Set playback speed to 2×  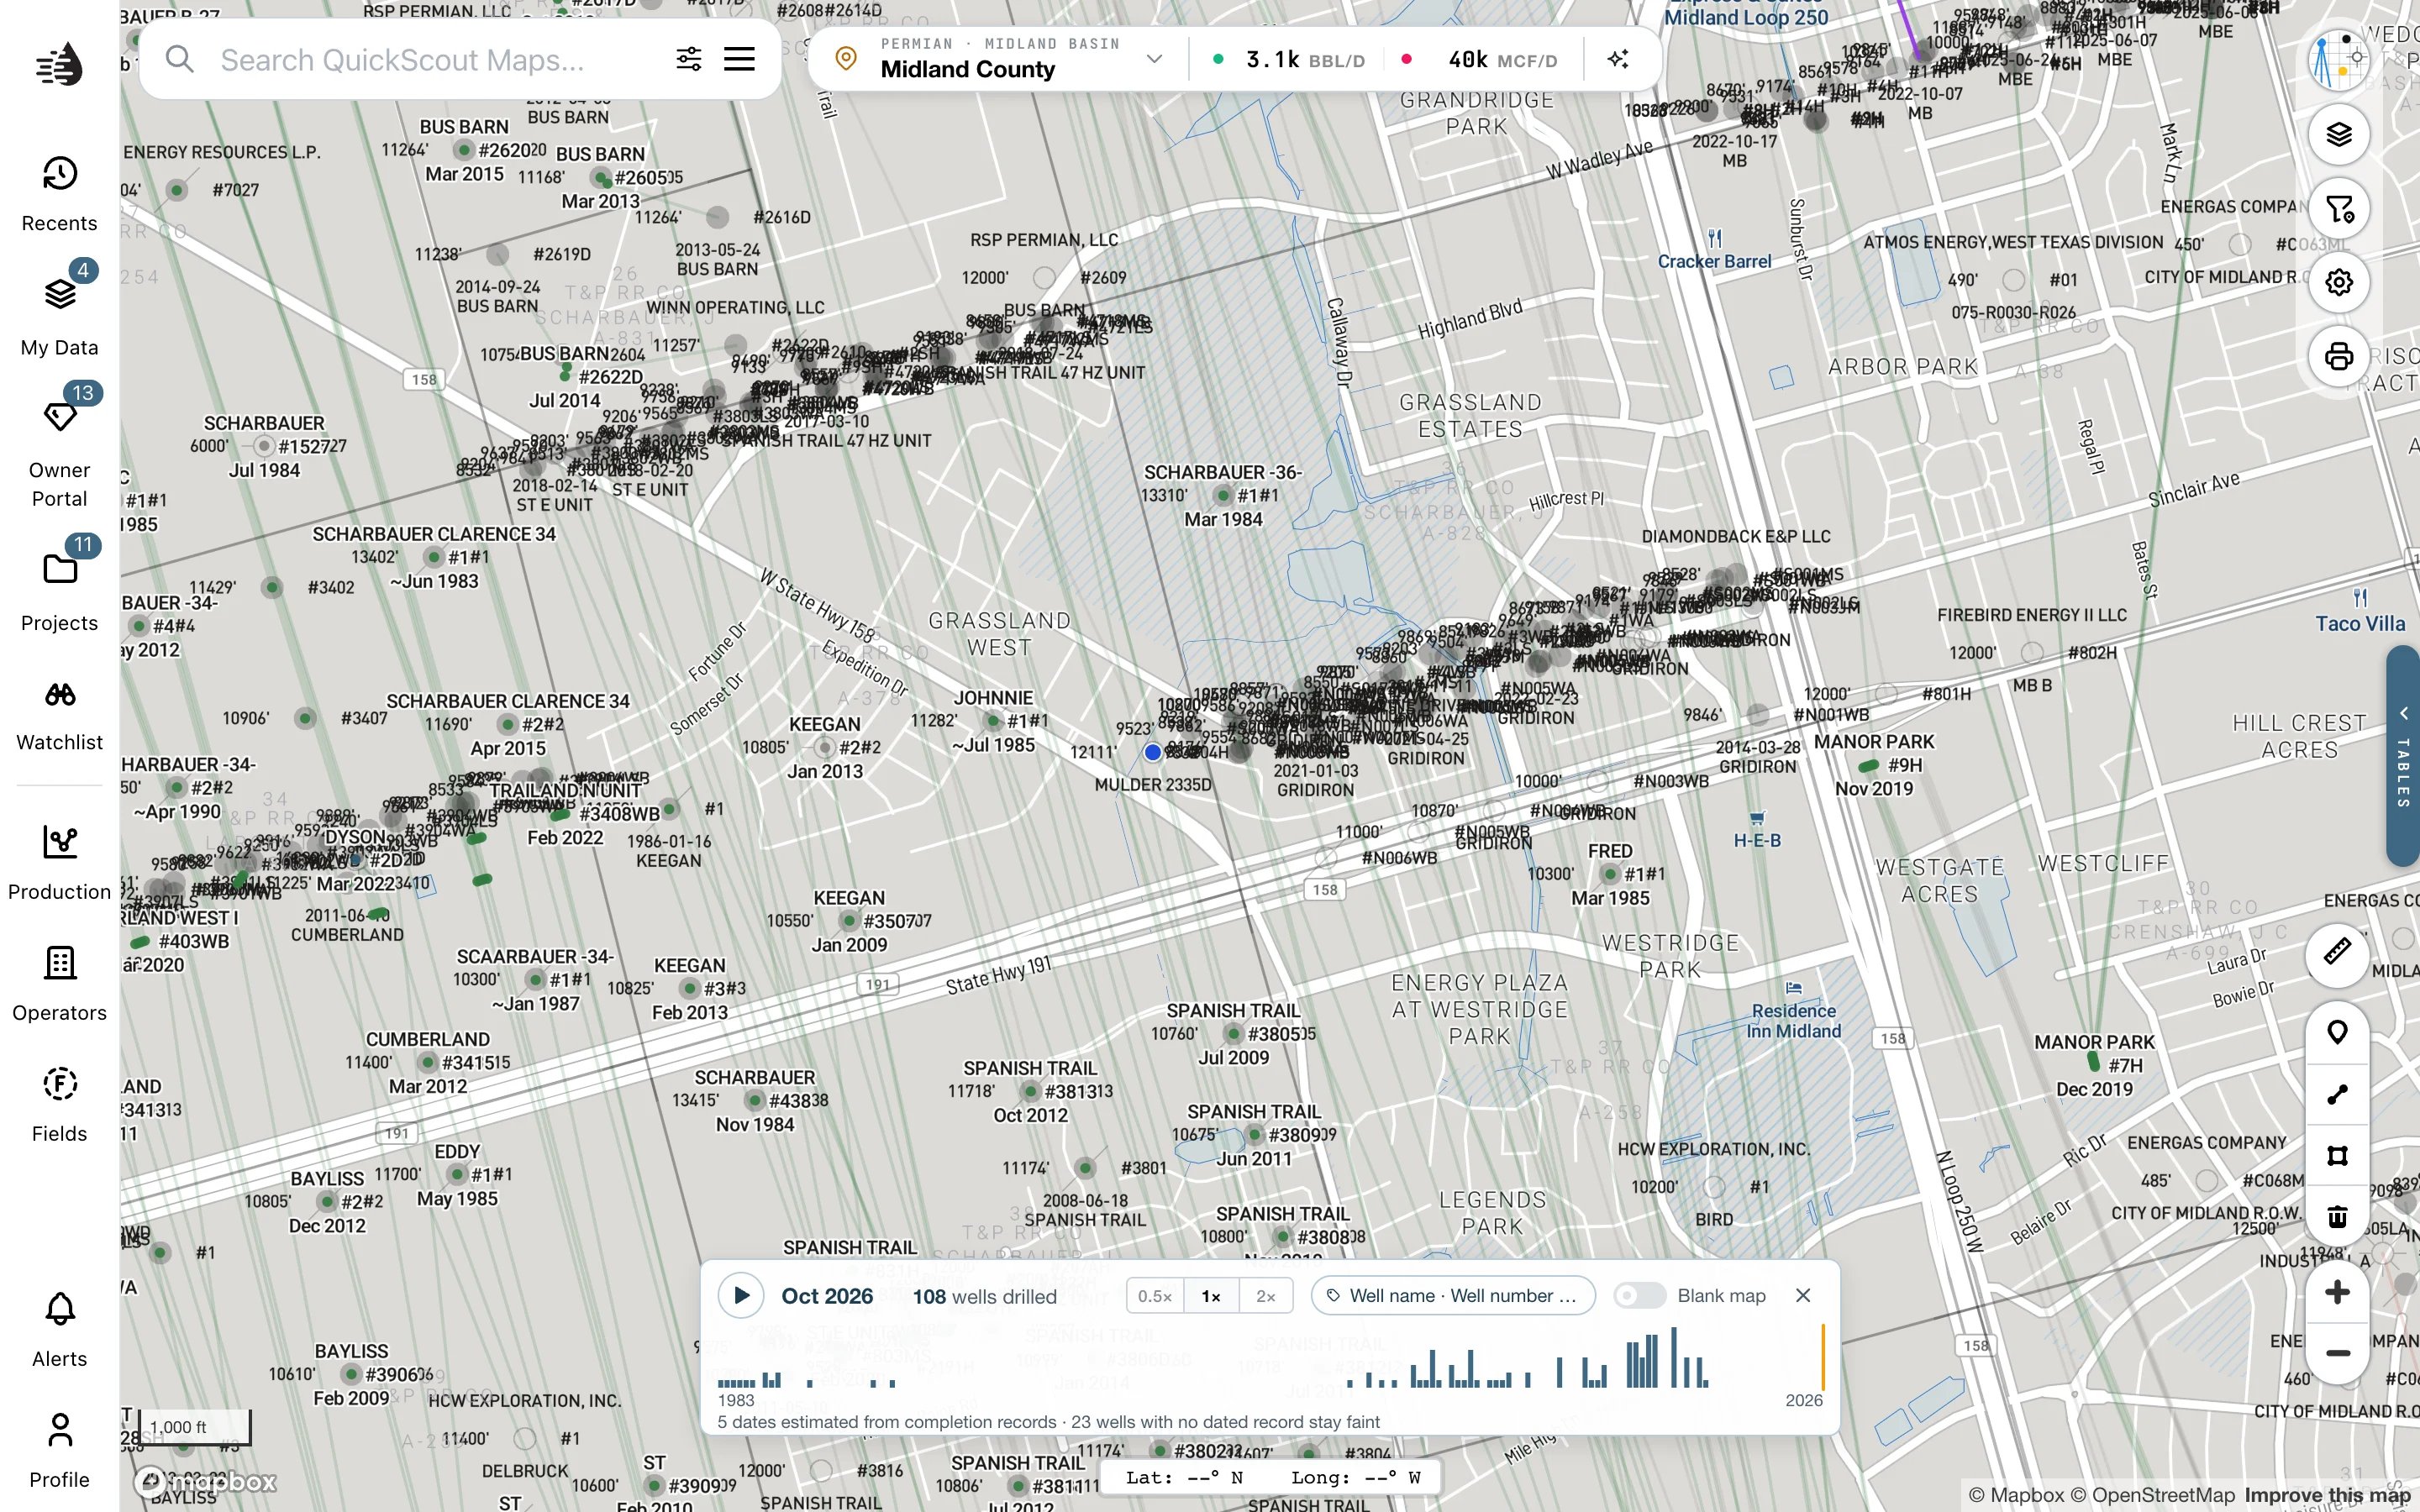[x=1266, y=1296]
